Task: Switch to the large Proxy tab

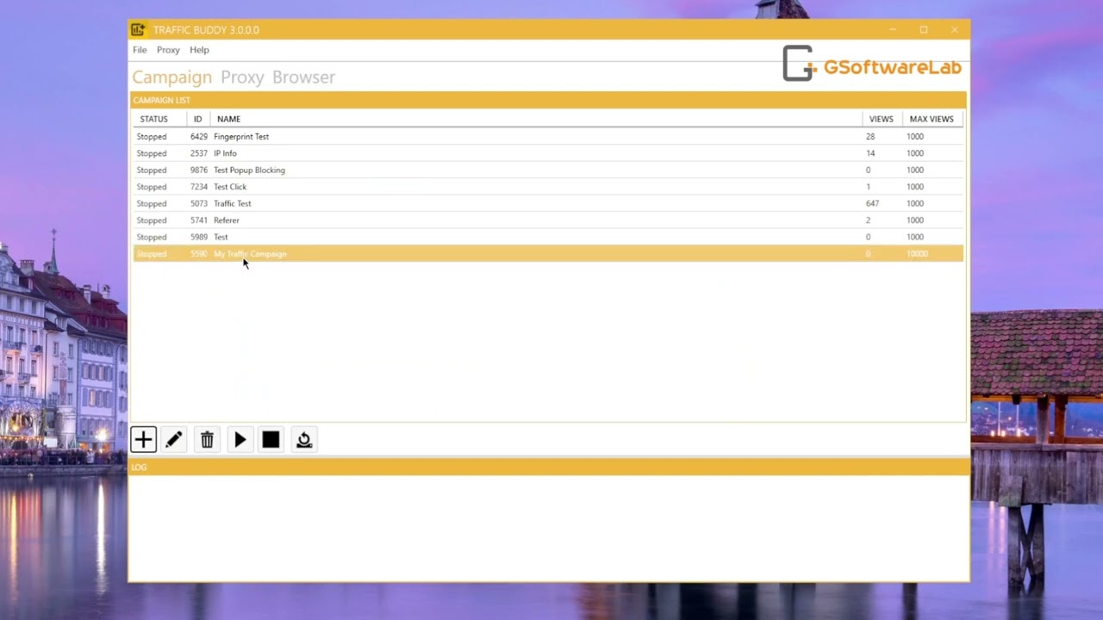Action: [242, 77]
